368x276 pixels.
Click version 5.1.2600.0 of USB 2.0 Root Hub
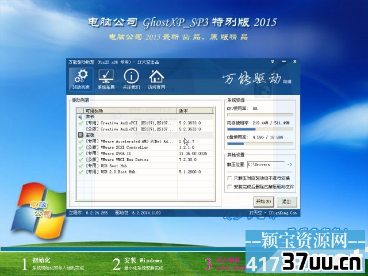point(190,172)
